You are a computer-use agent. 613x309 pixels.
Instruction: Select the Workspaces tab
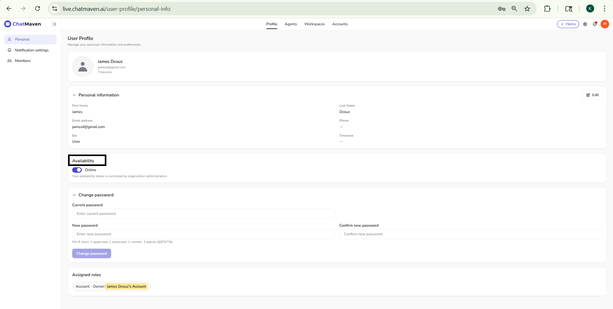(314, 24)
